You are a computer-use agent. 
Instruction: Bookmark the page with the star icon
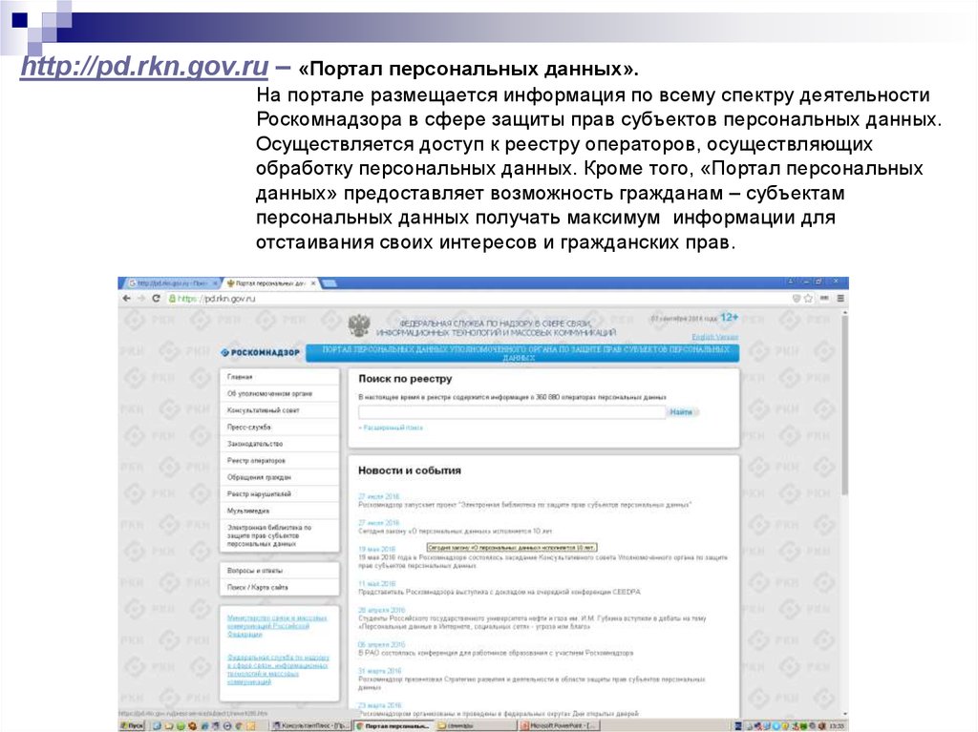pyautogui.click(x=808, y=299)
